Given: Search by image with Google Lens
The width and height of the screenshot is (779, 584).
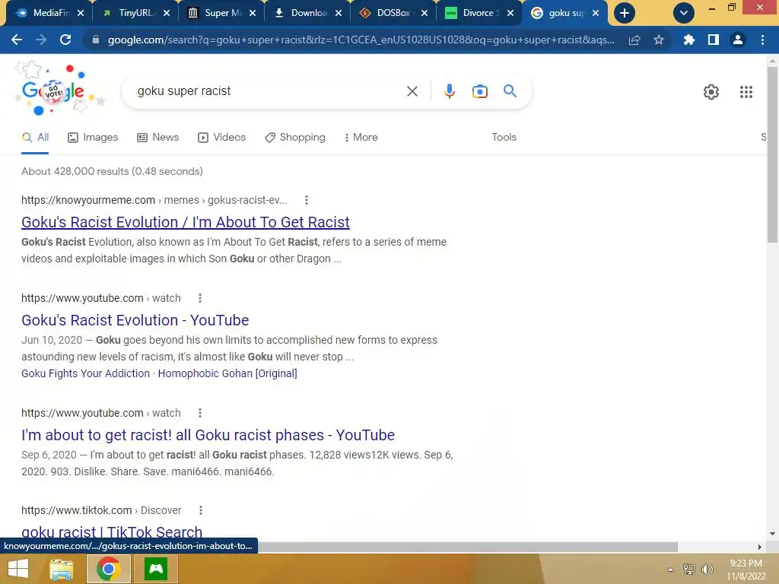Looking at the screenshot, I should (479, 91).
